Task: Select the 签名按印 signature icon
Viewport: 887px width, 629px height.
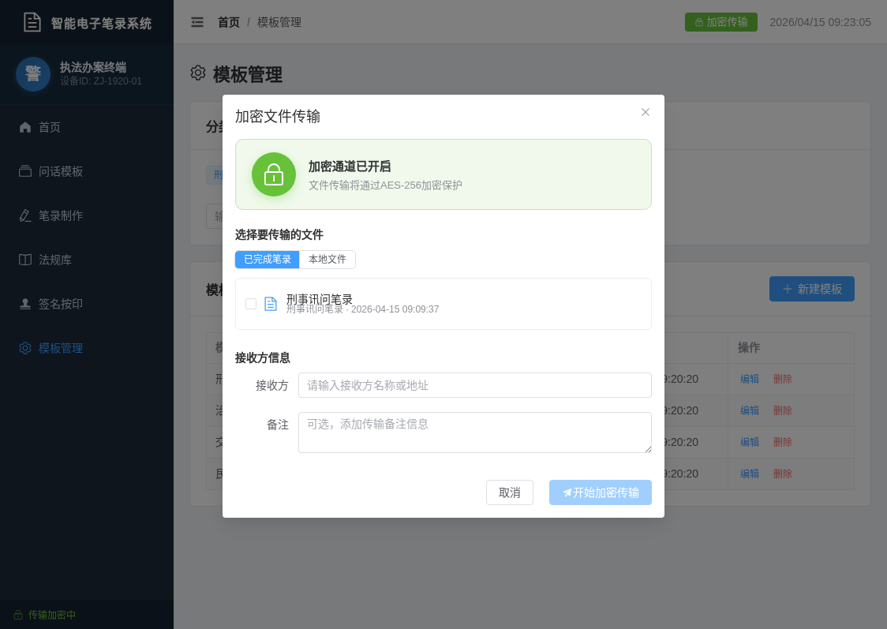Action: pos(25,304)
